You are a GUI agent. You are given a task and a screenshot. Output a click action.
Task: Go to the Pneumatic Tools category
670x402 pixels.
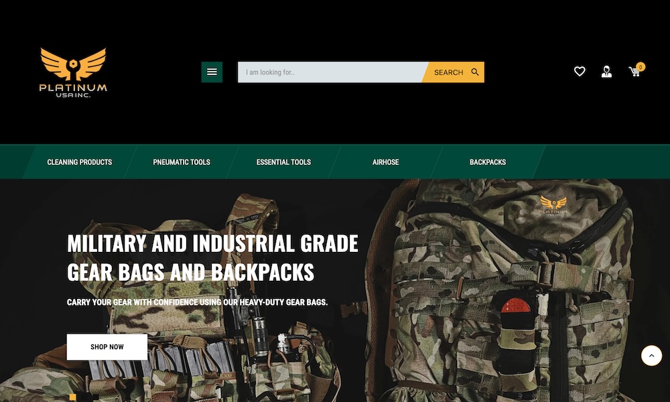182,162
